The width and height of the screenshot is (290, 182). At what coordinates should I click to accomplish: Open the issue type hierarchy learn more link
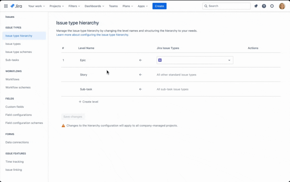pos(92,35)
